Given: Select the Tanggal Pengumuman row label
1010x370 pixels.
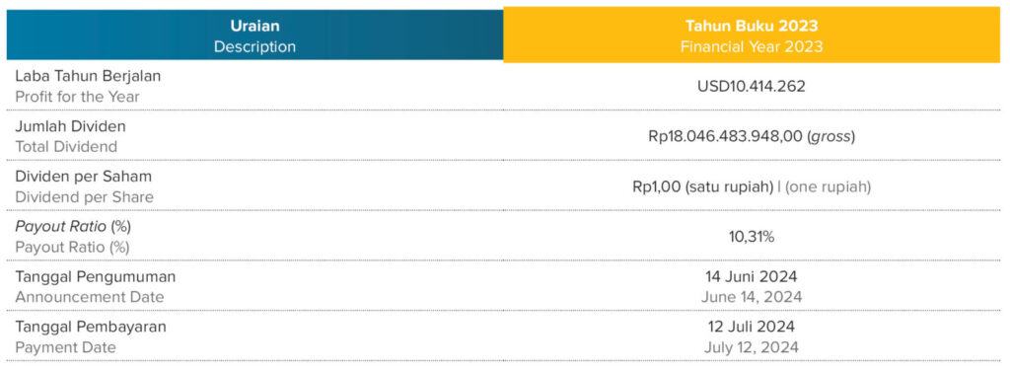Looking at the screenshot, I should point(96,276).
